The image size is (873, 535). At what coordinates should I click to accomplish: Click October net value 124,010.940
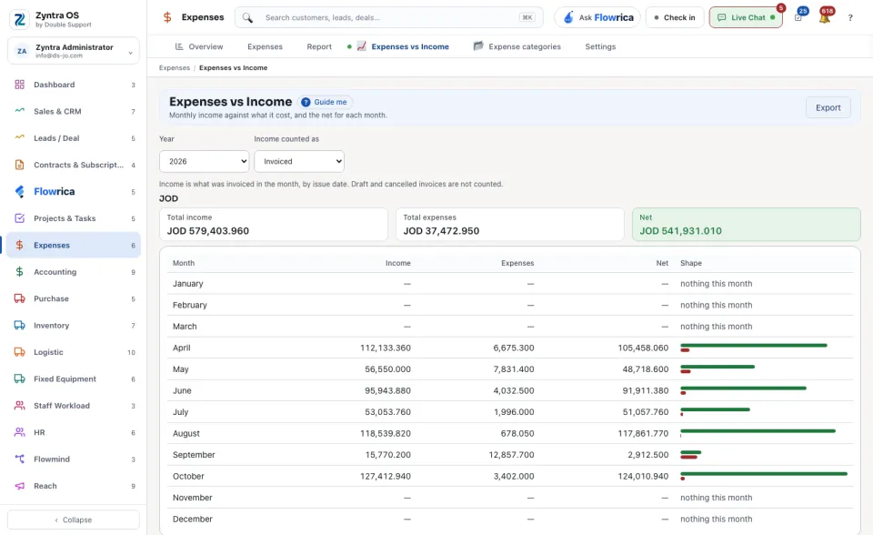(643, 477)
